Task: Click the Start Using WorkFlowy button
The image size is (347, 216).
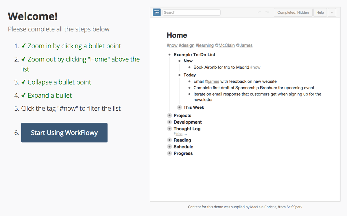Action: point(64,133)
